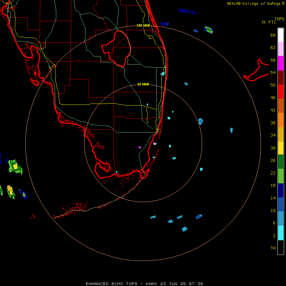Click the '50' legend value
The height and width of the screenshot is (286, 286).
coord(273,85)
